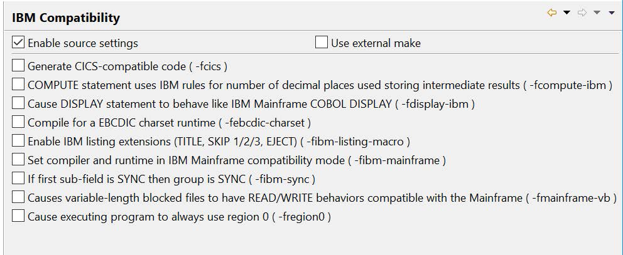This screenshot has width=623, height=255.
Task: Tick Generate CICS-compatible code option
Action: coord(18,66)
